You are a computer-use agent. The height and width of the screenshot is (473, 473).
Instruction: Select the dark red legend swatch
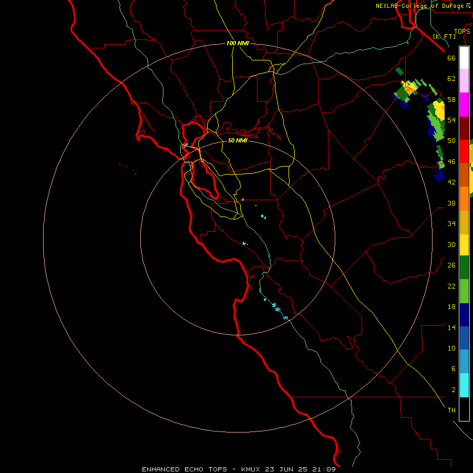[464, 128]
